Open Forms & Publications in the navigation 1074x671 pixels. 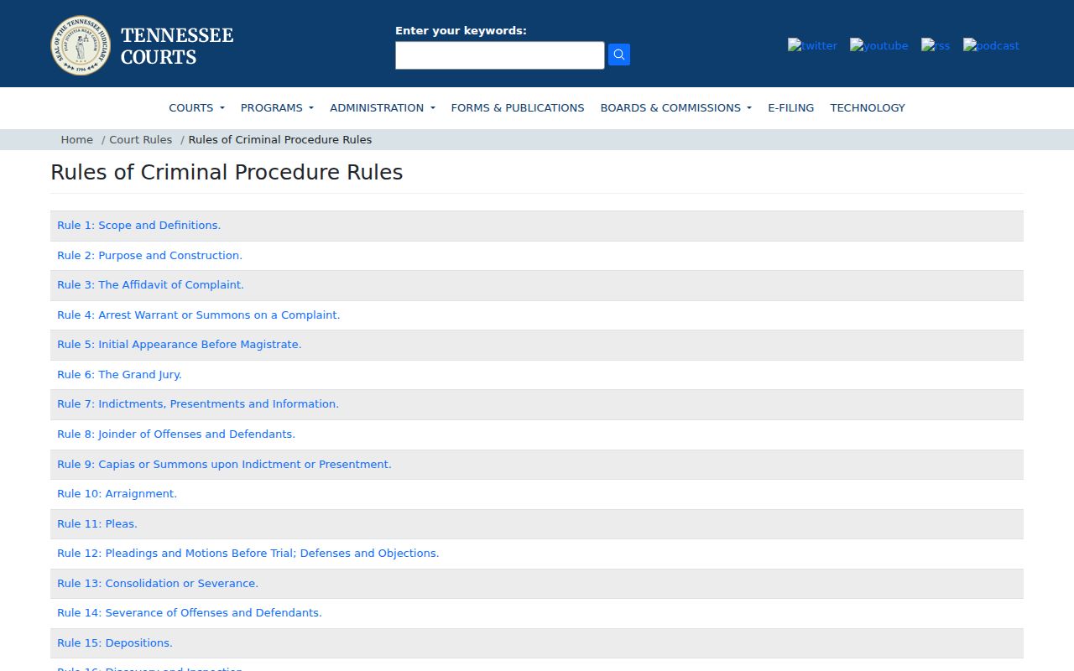pyautogui.click(x=518, y=107)
